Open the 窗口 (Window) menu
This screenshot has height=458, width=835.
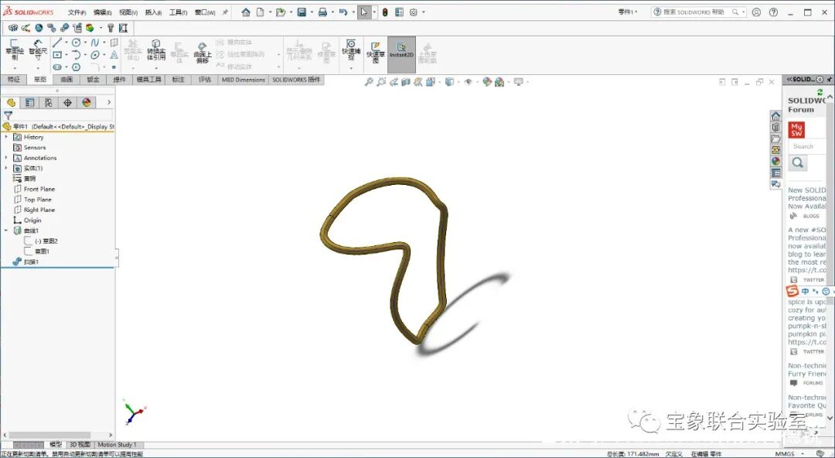204,12
